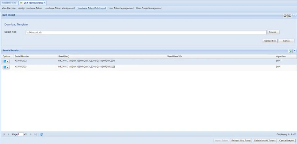The image size is (297, 144).
Task: Click Cancel button in Bulk Import panel
Action: point(287,41)
